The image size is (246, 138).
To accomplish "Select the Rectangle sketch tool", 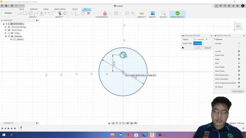I will (x=25, y=13).
